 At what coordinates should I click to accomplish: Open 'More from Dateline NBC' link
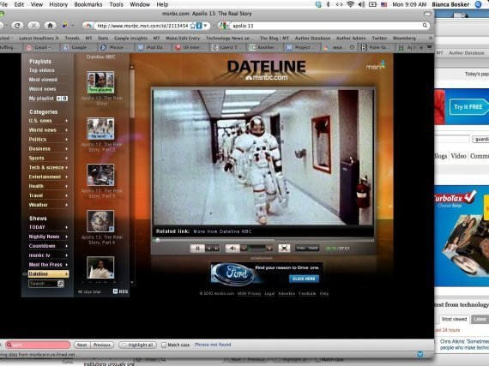(x=222, y=231)
